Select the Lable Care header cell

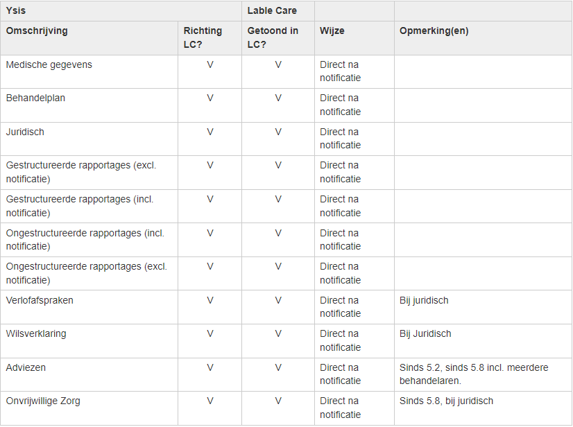tap(272, 11)
